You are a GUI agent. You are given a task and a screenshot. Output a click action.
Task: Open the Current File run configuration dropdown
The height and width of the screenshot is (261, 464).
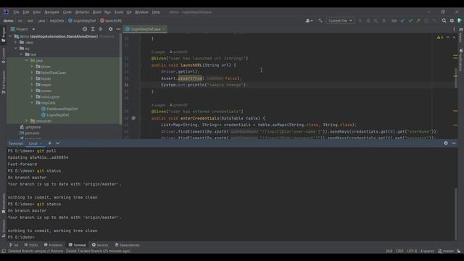[x=340, y=21]
